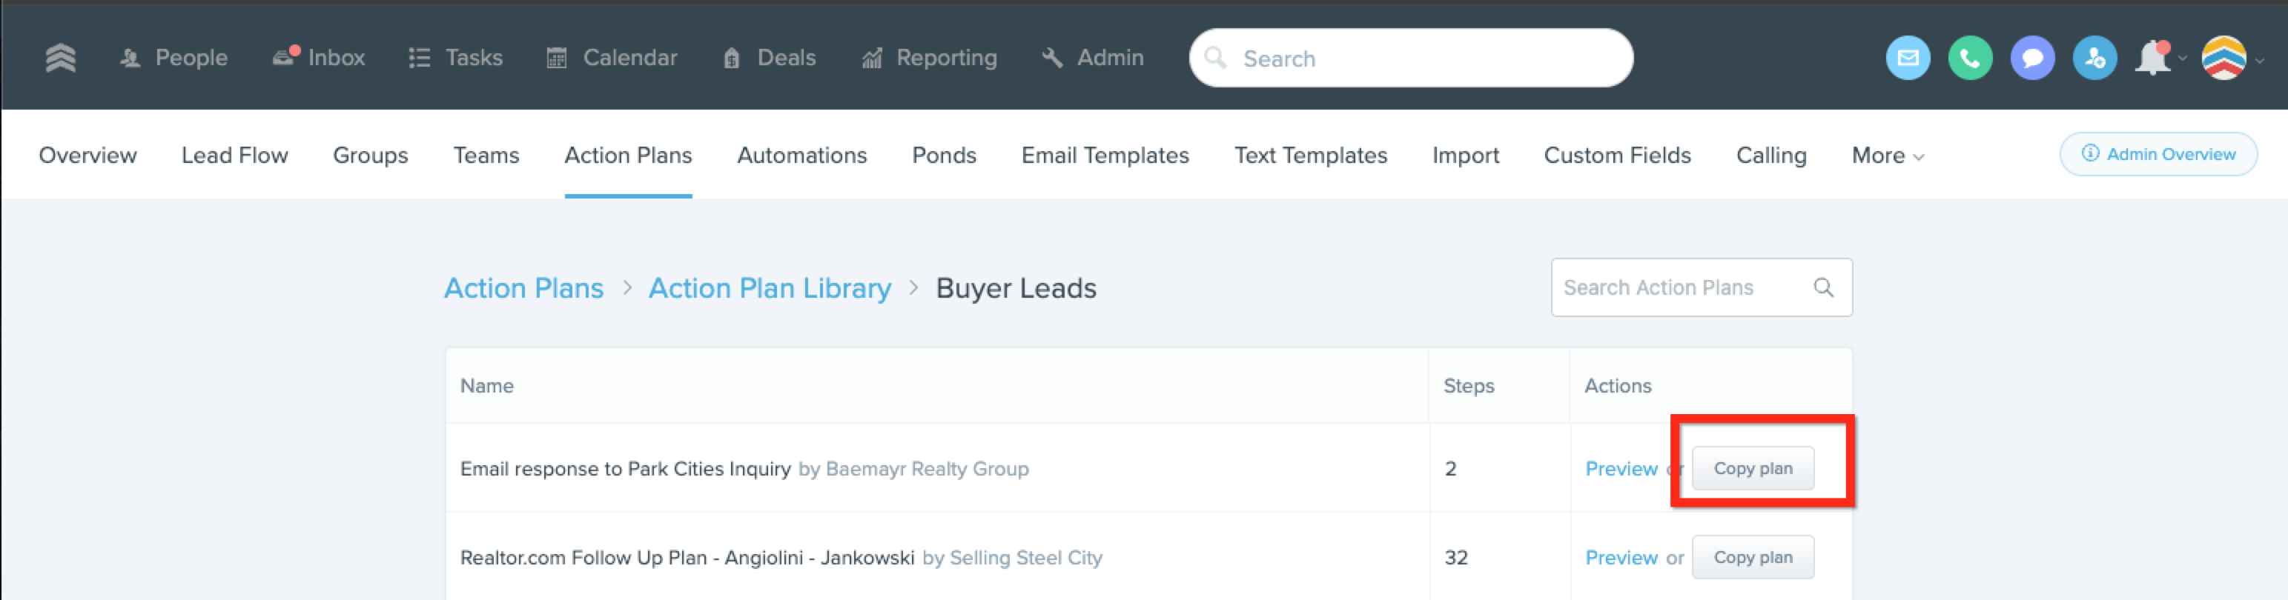Switch to the Automations tab

(x=801, y=156)
